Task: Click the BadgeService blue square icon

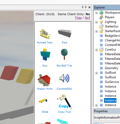Action: tap(101, 36)
